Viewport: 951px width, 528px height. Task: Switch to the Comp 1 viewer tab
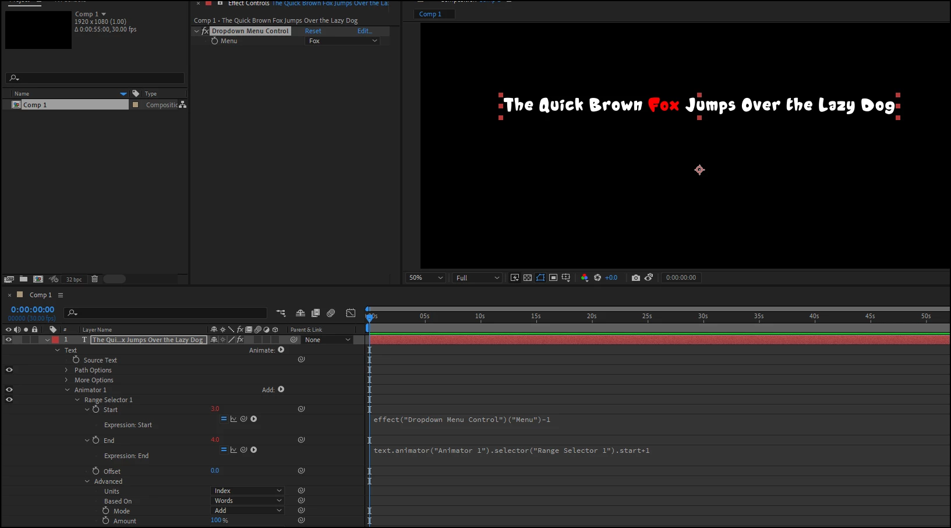coord(430,14)
